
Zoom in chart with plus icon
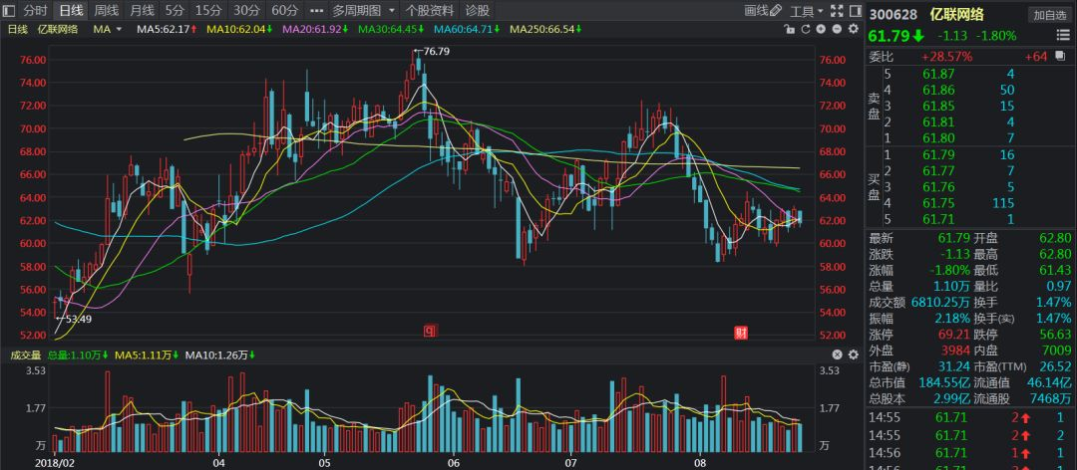pos(821,29)
